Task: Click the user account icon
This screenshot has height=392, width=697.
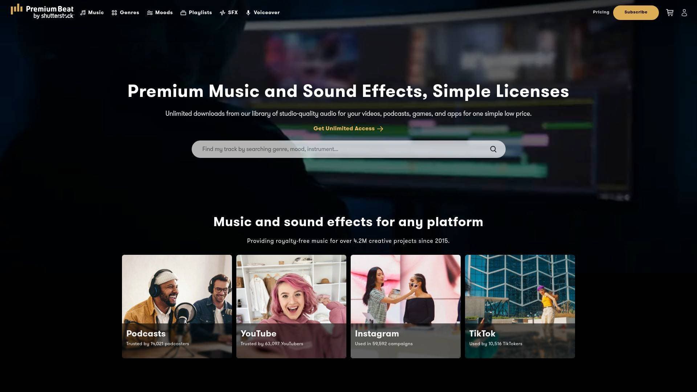Action: [x=685, y=12]
